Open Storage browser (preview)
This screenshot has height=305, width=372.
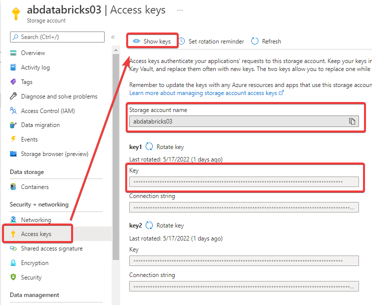click(x=55, y=154)
